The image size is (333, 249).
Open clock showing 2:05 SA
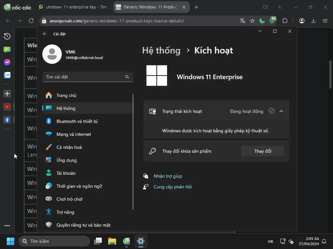click(309, 241)
